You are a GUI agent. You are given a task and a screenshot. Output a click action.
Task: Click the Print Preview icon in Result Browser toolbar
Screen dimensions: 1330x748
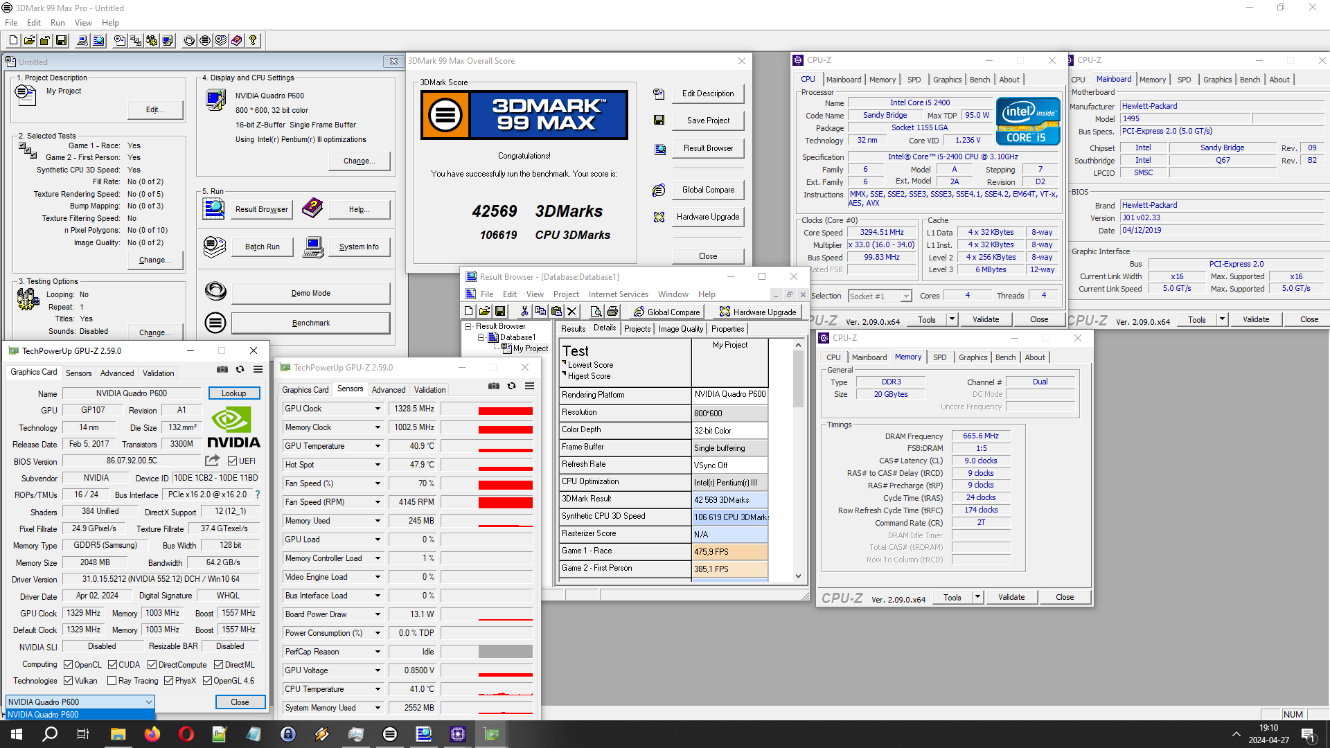(x=596, y=312)
